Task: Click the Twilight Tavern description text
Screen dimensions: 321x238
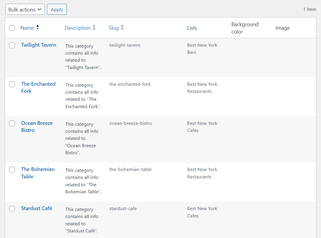Action: tap(83, 57)
